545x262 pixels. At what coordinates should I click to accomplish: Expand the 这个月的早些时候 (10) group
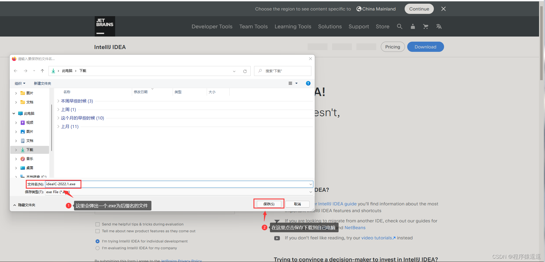(x=58, y=118)
